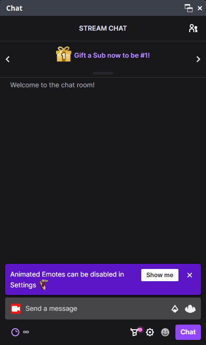The height and width of the screenshot is (345, 206).
Task: Click 'Gift a Sub now to be #1!' link
Action: tap(112, 55)
